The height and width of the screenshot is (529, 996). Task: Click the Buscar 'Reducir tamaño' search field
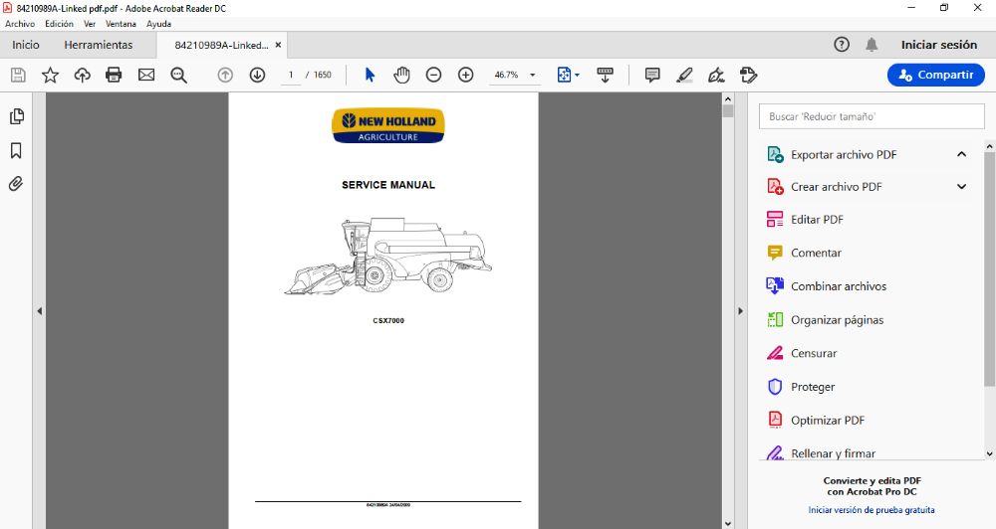tap(871, 116)
